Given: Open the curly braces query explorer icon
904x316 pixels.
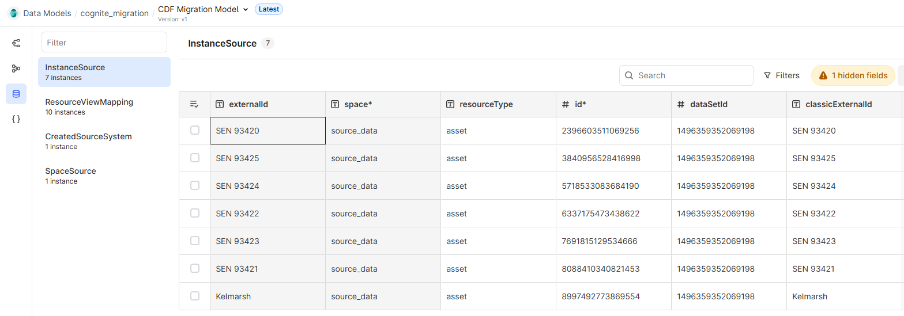Looking at the screenshot, I should pyautogui.click(x=16, y=119).
